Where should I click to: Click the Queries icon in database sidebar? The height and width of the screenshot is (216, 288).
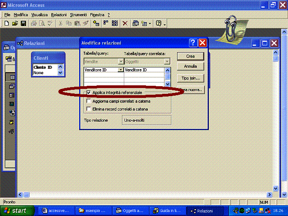tap(12, 86)
